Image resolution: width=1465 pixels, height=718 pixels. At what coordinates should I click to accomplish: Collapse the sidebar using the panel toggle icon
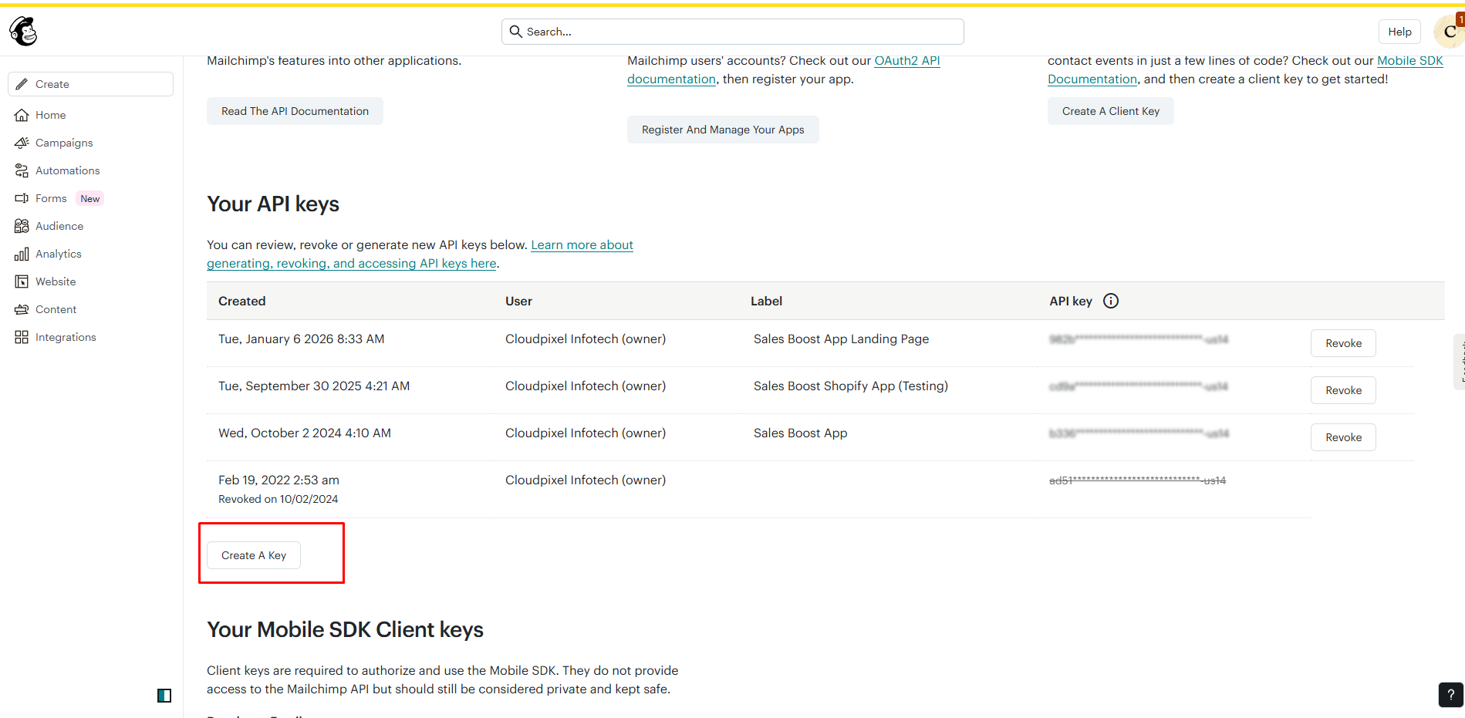click(x=164, y=696)
